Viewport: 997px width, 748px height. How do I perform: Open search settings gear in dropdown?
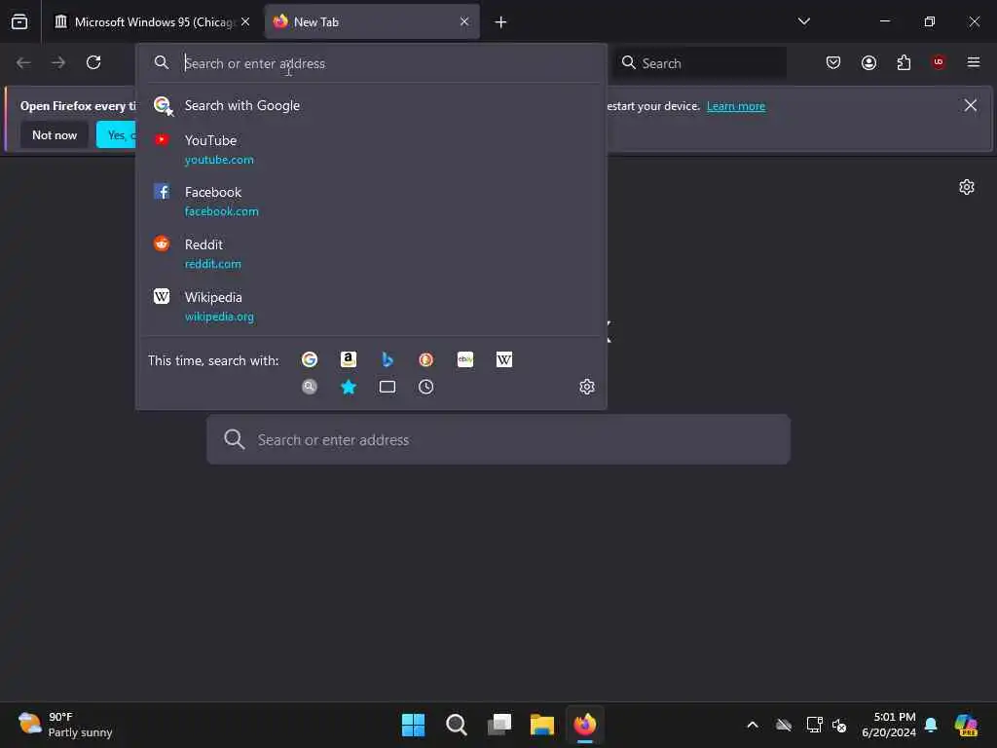click(x=587, y=387)
